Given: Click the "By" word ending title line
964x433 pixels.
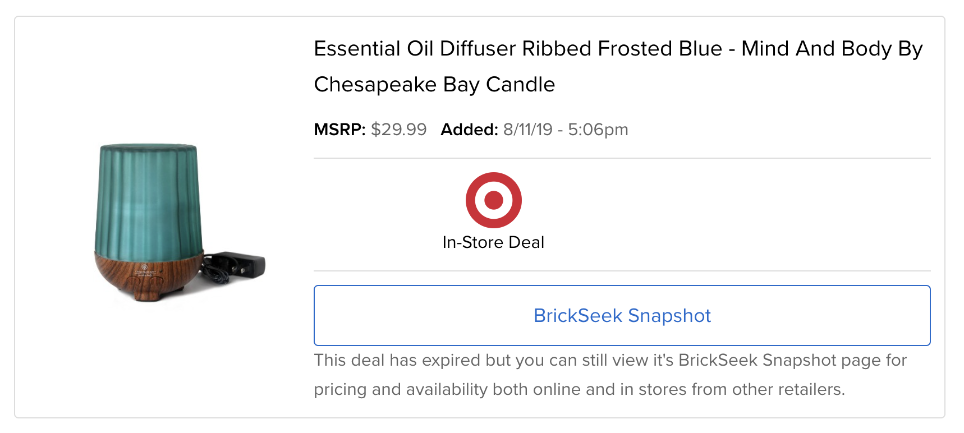Looking at the screenshot, I should 910,49.
